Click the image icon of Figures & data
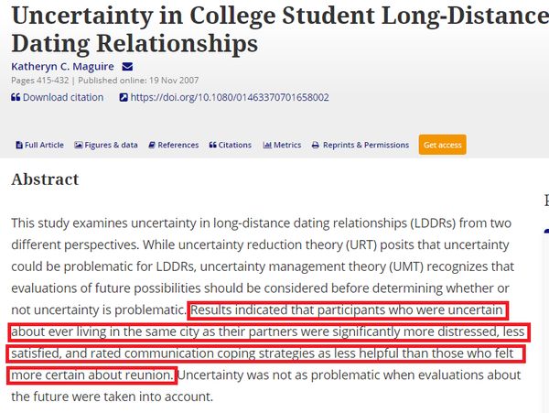Screen dimensions: 549x413 click(x=79, y=145)
